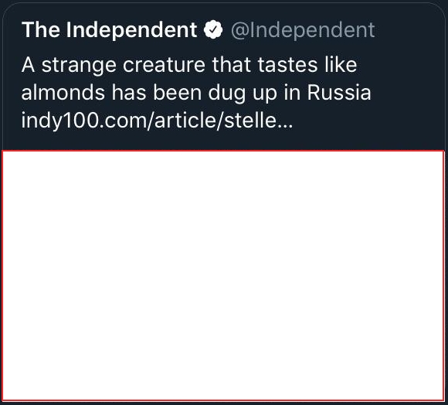Open the indy100.com article link
Image resolution: width=448 pixels, height=405 pixels.
tap(157, 120)
